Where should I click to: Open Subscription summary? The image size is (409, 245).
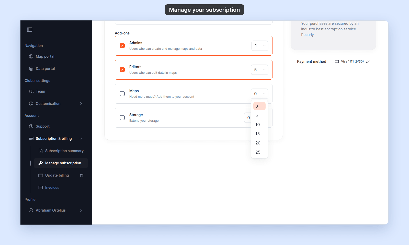[61, 151]
